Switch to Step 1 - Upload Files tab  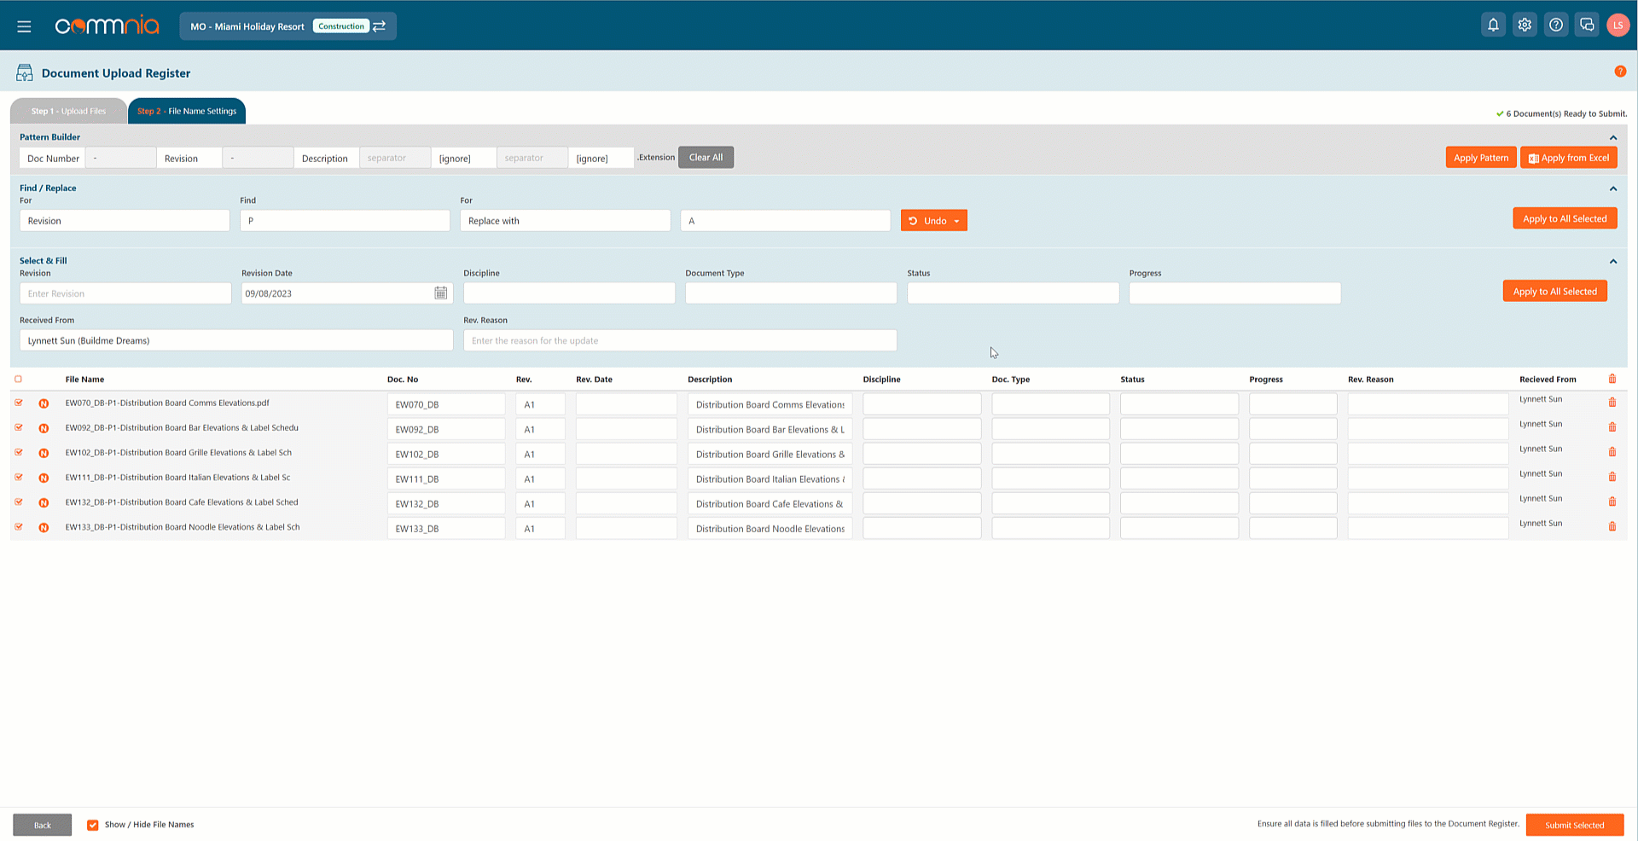68,111
